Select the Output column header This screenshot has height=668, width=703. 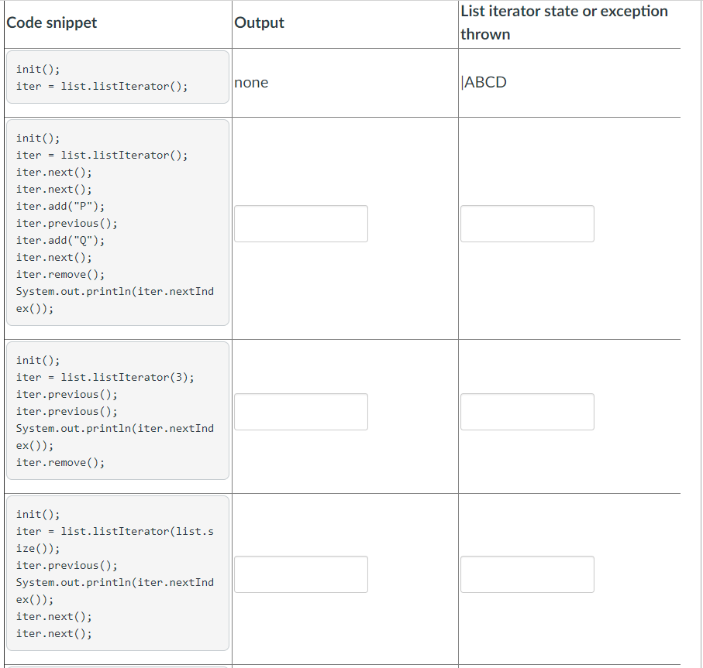259,22
